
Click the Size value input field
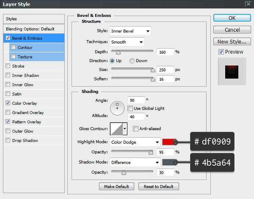click(x=165, y=70)
